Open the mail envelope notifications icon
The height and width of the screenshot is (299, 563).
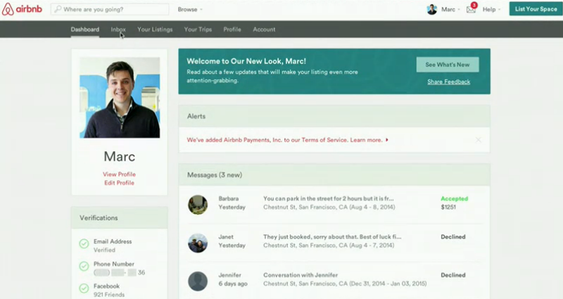click(x=471, y=10)
